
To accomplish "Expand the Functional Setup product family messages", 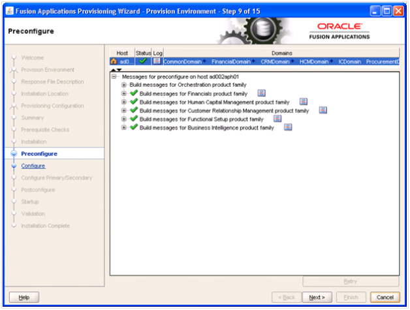I will coord(124,119).
